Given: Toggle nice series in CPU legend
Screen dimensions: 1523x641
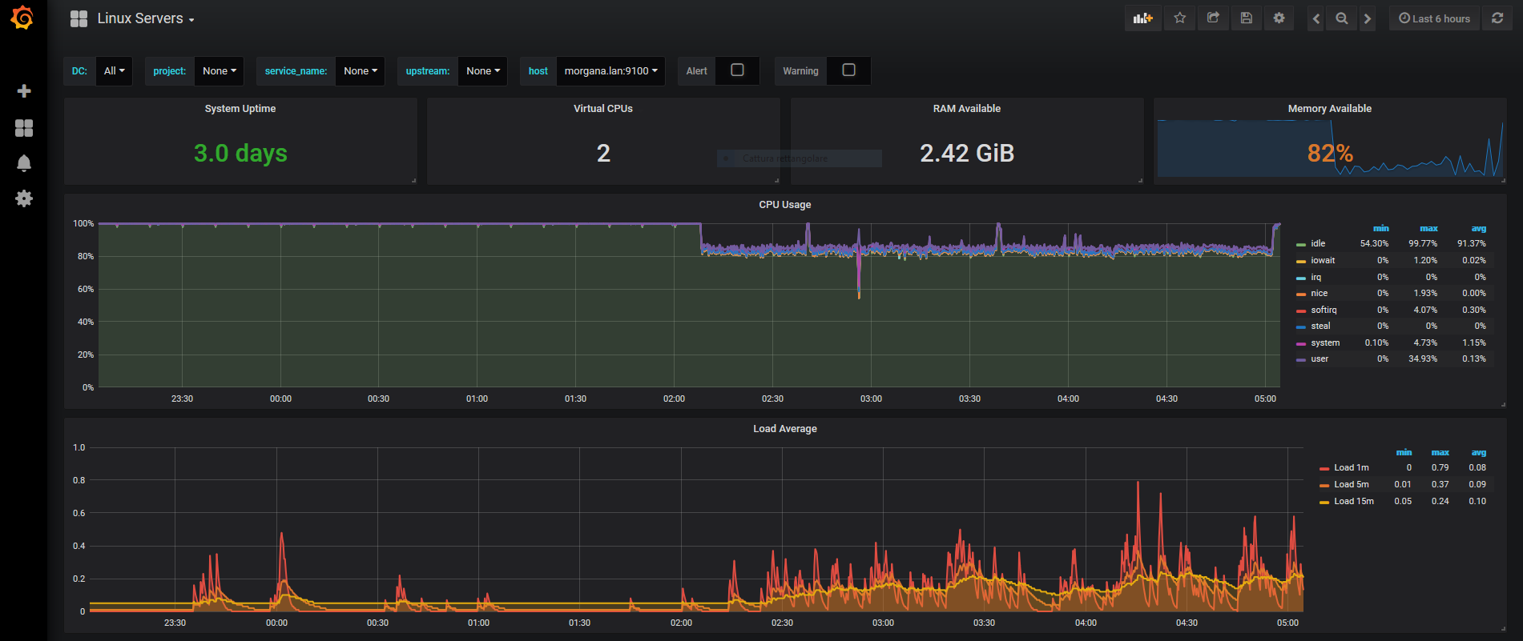Looking at the screenshot, I should tap(1320, 293).
